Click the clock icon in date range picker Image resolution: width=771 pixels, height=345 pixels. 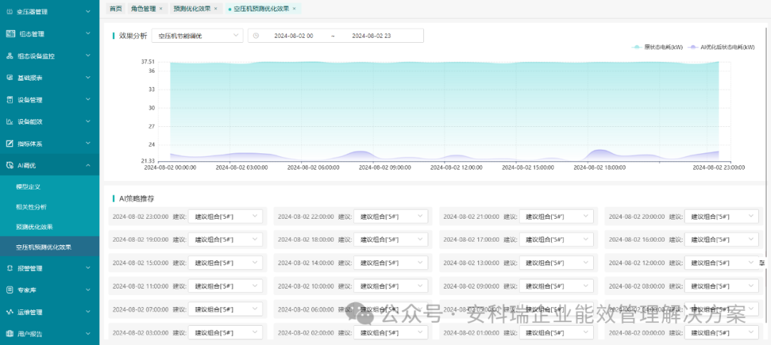[256, 36]
